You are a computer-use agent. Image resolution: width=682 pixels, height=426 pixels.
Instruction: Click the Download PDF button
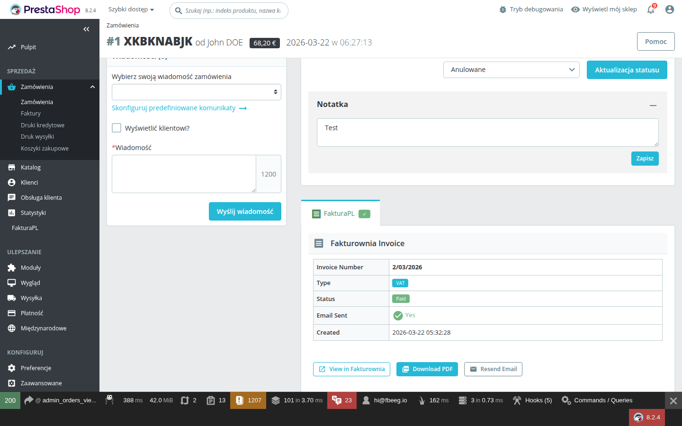click(427, 369)
